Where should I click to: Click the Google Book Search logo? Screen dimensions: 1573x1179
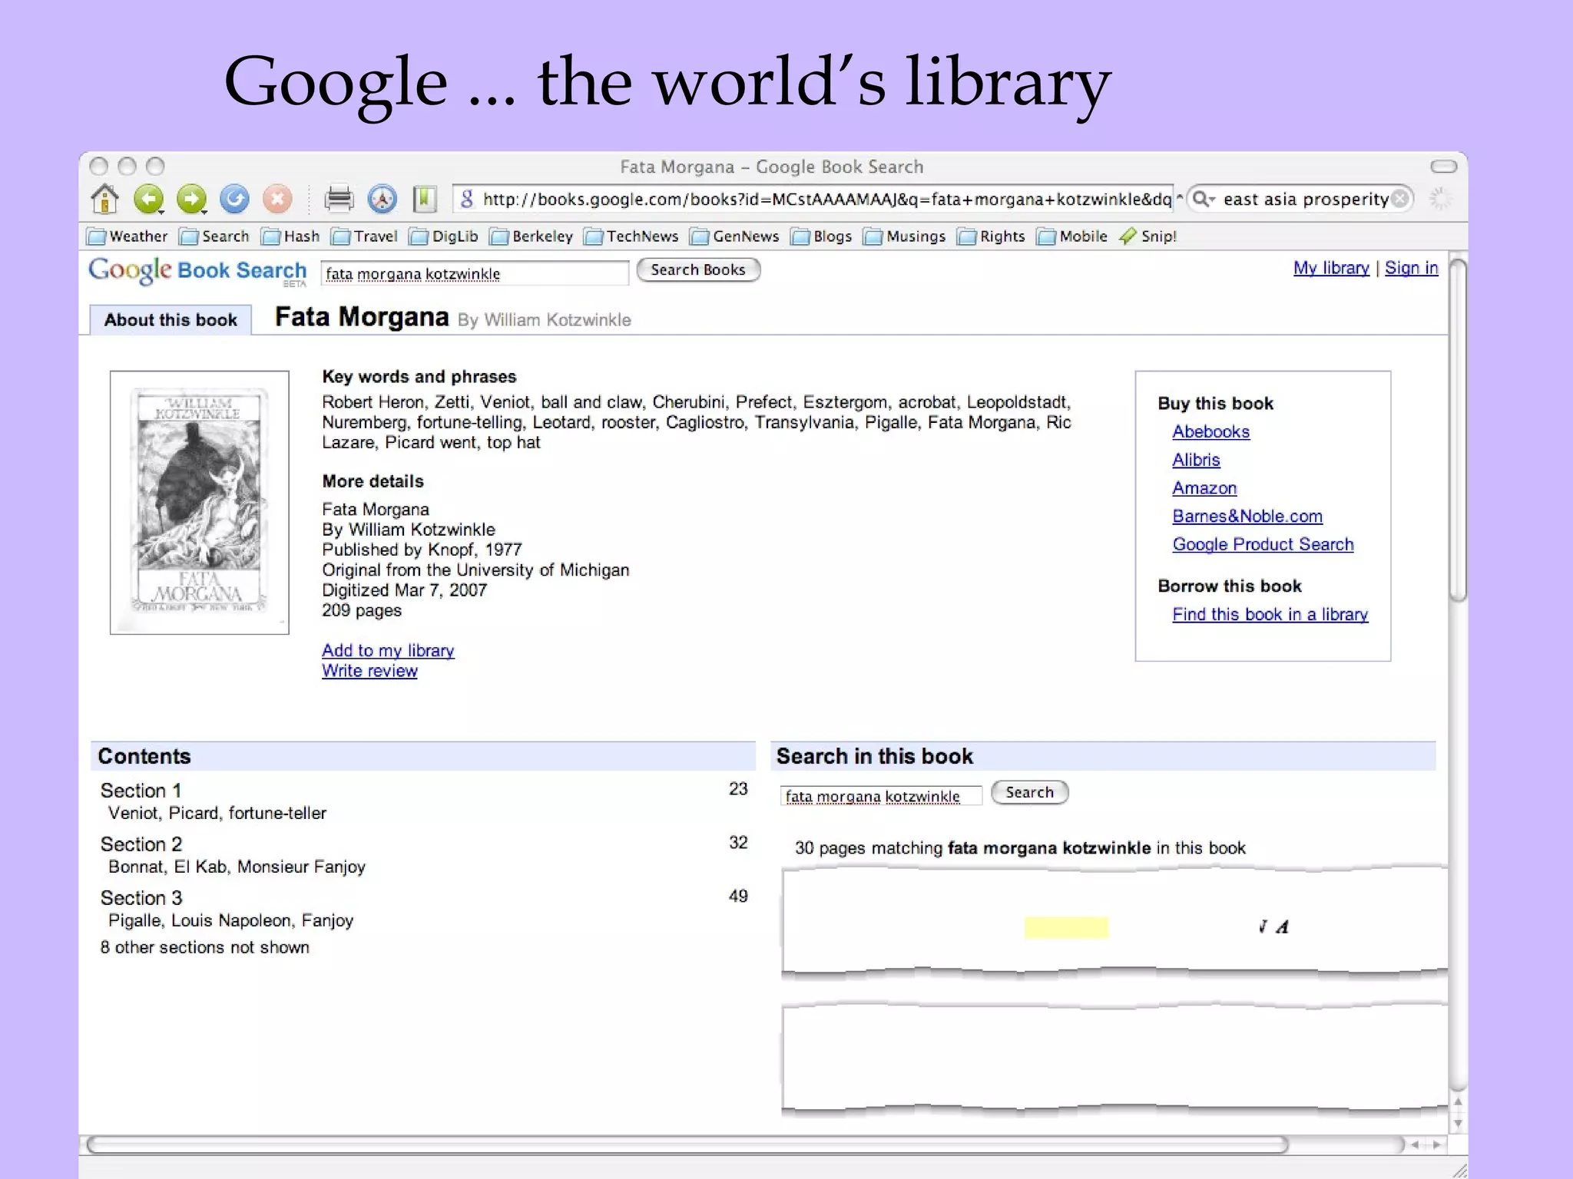pos(197,271)
